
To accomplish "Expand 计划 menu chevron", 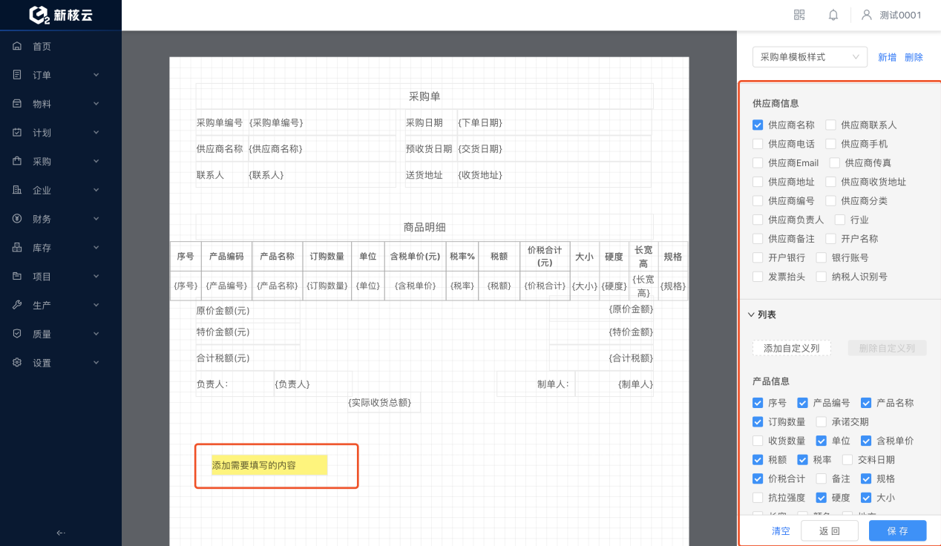I will coord(96,132).
